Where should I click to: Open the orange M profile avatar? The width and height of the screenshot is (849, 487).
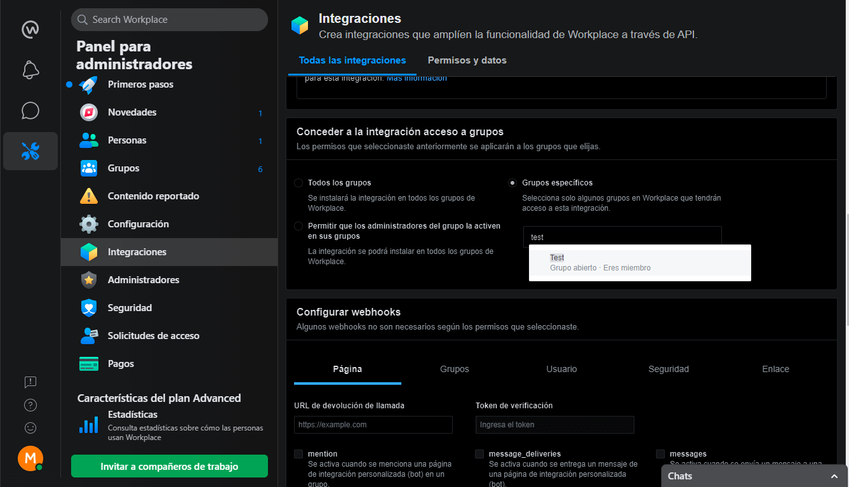pyautogui.click(x=30, y=458)
